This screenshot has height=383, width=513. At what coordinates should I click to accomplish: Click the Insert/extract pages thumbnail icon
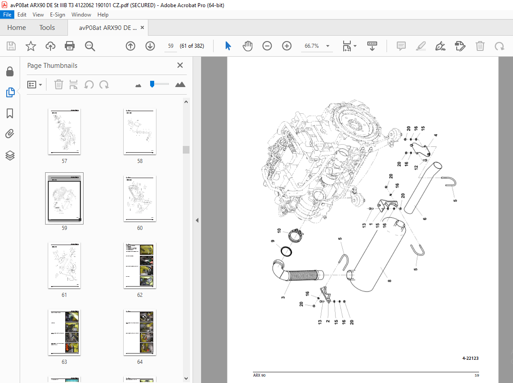tap(74, 85)
